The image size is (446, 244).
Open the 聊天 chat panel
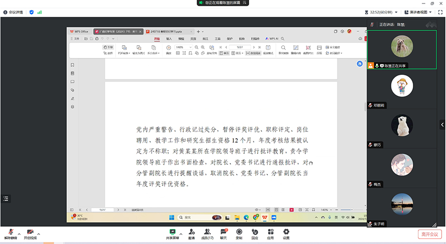[x=223, y=233]
